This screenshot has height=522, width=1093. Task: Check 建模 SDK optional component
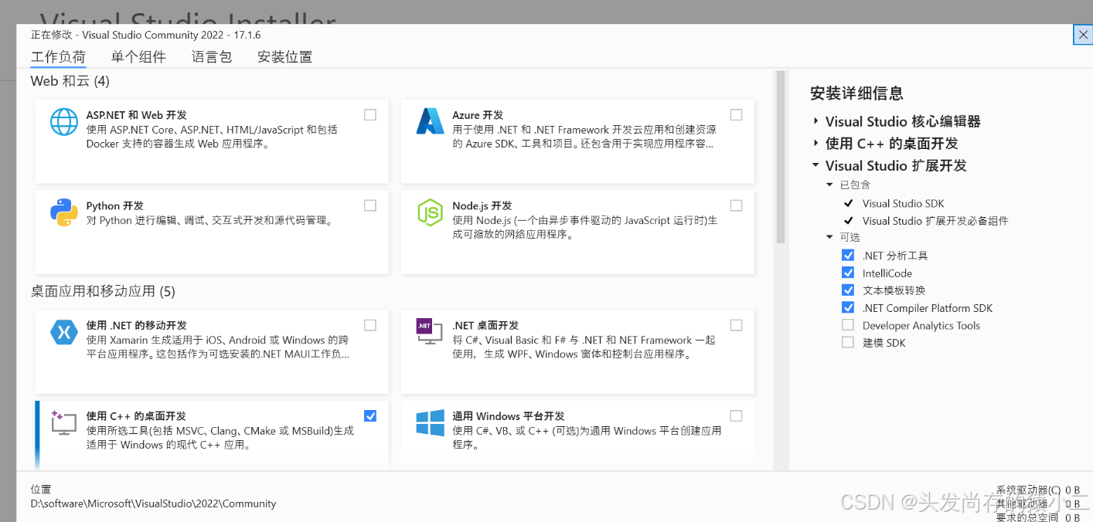click(x=848, y=342)
